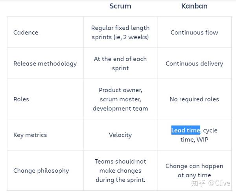Click the 'Velocity' cell
This screenshot has height=193, width=236.
point(120,135)
